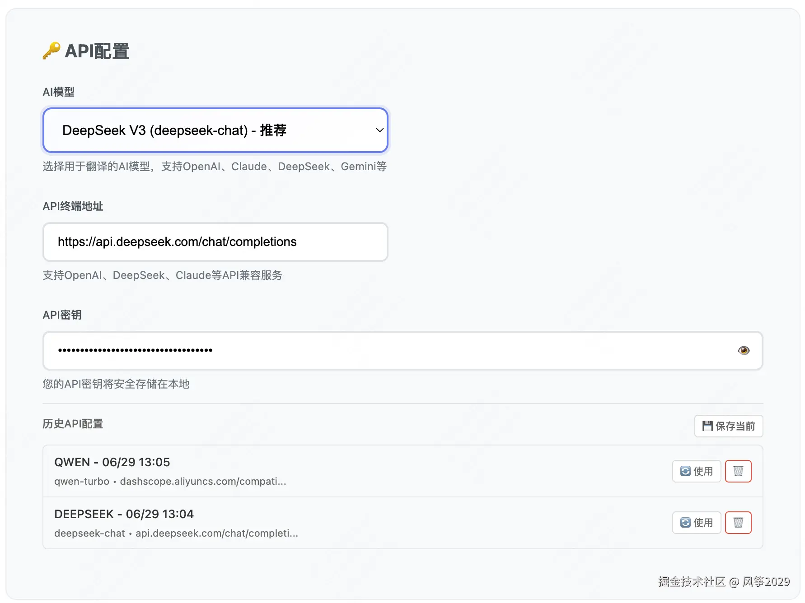Click the API密钥 password field

[403, 351]
